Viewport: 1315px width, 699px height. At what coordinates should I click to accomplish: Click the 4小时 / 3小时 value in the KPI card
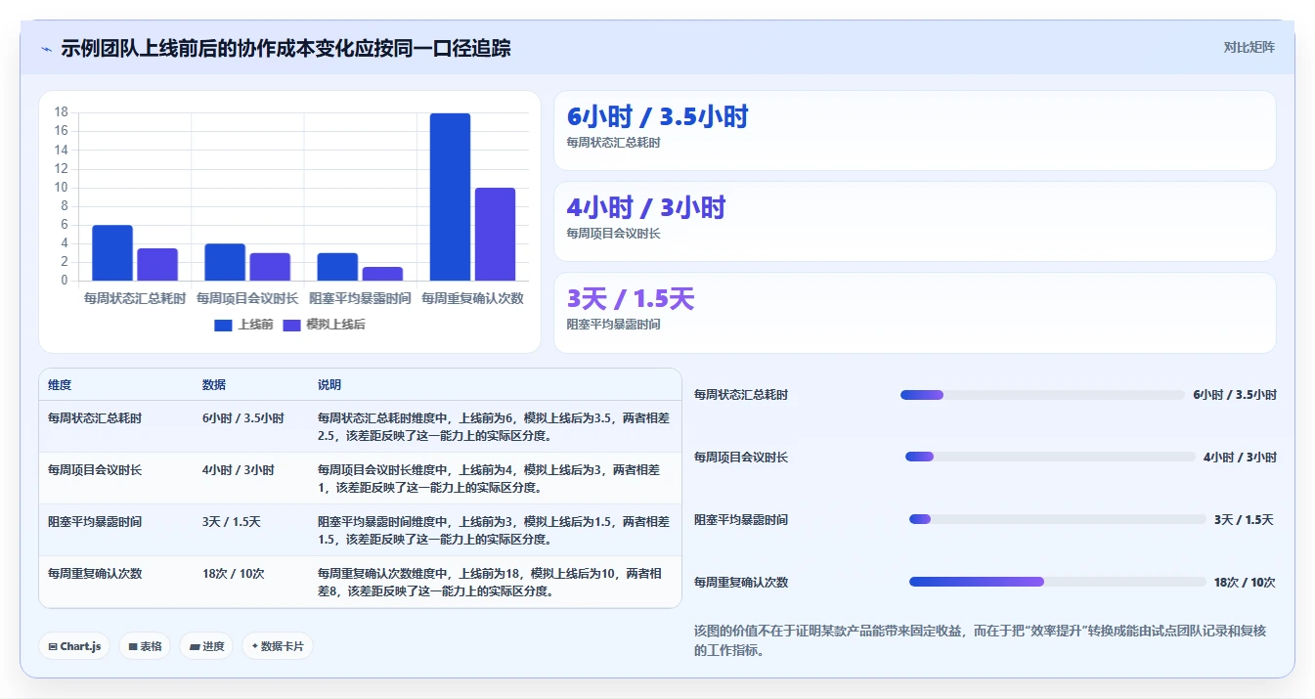[x=646, y=208]
